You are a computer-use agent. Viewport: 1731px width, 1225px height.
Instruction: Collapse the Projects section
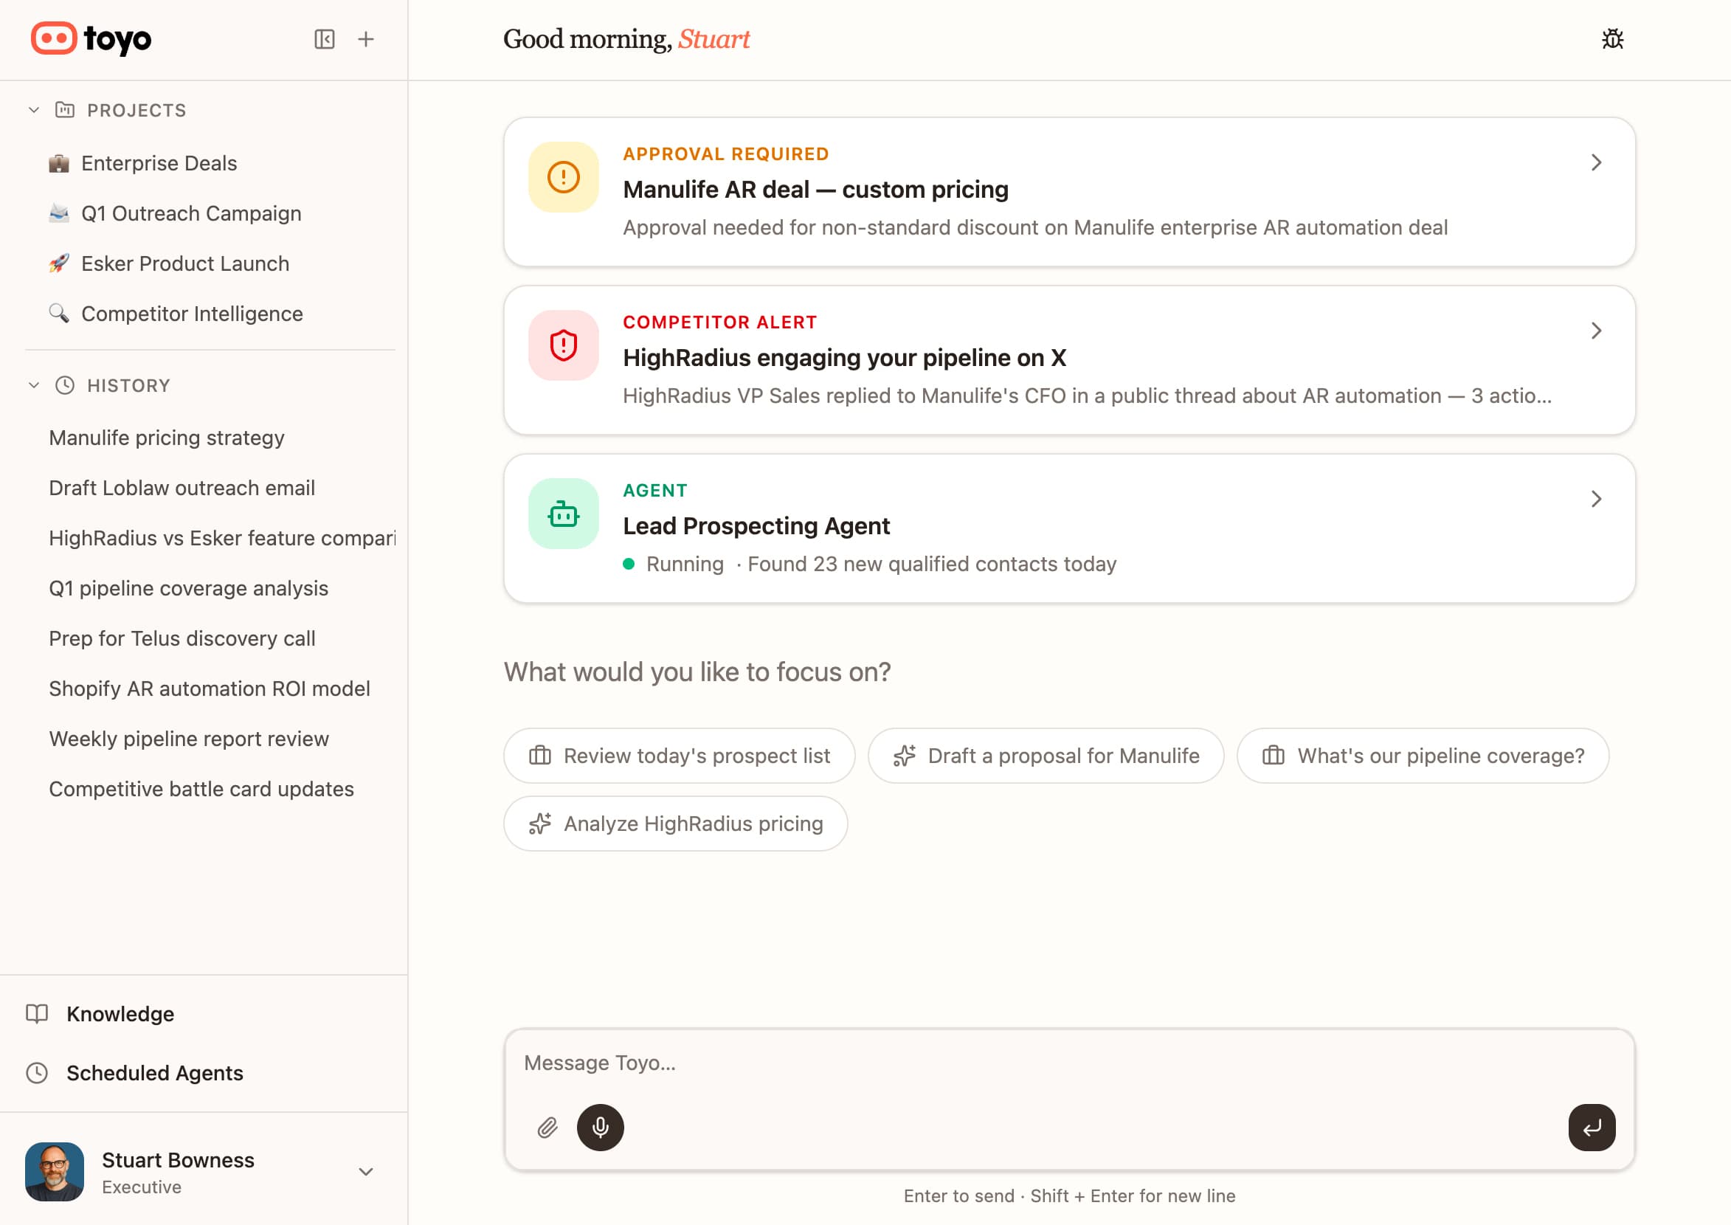coord(34,110)
